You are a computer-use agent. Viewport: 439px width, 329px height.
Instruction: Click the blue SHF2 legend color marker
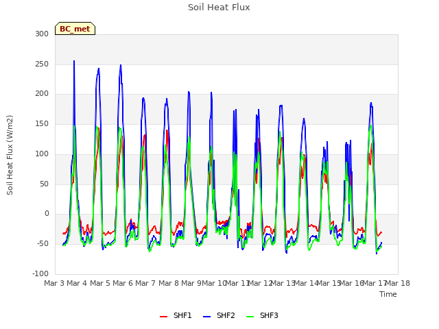click(206, 317)
